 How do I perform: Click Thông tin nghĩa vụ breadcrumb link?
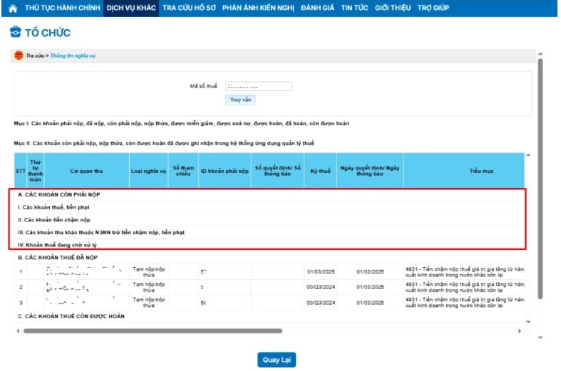click(73, 56)
